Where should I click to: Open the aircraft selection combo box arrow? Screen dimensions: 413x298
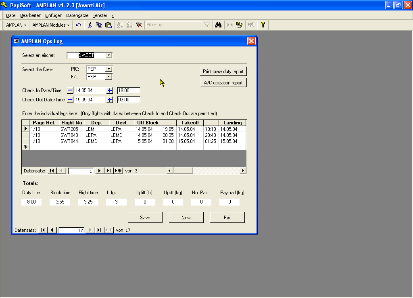(109, 55)
